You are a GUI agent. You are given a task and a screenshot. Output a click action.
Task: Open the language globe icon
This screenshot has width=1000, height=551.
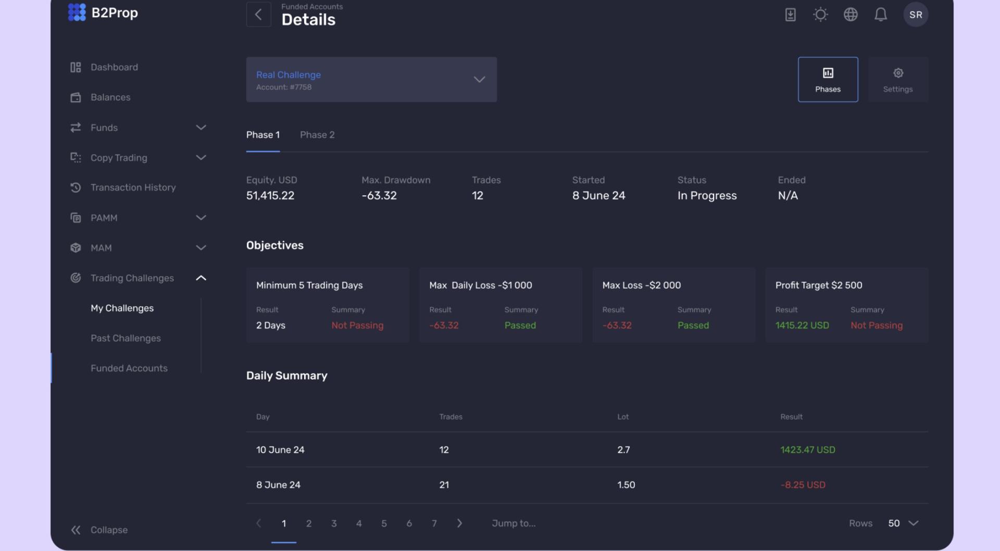[x=851, y=14]
